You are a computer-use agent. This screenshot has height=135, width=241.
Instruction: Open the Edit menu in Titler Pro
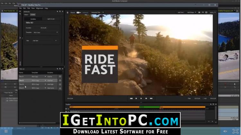[x=24, y=8]
